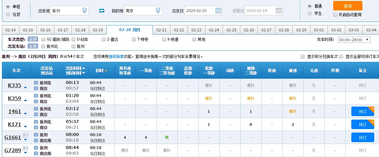
Task: Expand G1661 train stop details arrow
Action: click(x=25, y=140)
